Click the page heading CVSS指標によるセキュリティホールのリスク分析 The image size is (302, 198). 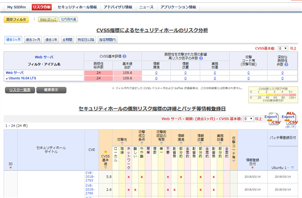point(152,30)
